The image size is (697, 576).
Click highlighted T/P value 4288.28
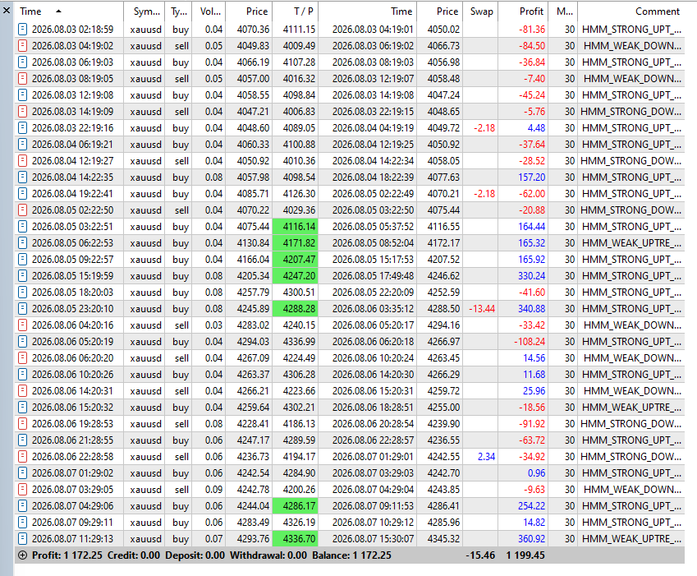[296, 309]
